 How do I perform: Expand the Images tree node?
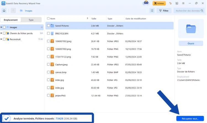1,27
